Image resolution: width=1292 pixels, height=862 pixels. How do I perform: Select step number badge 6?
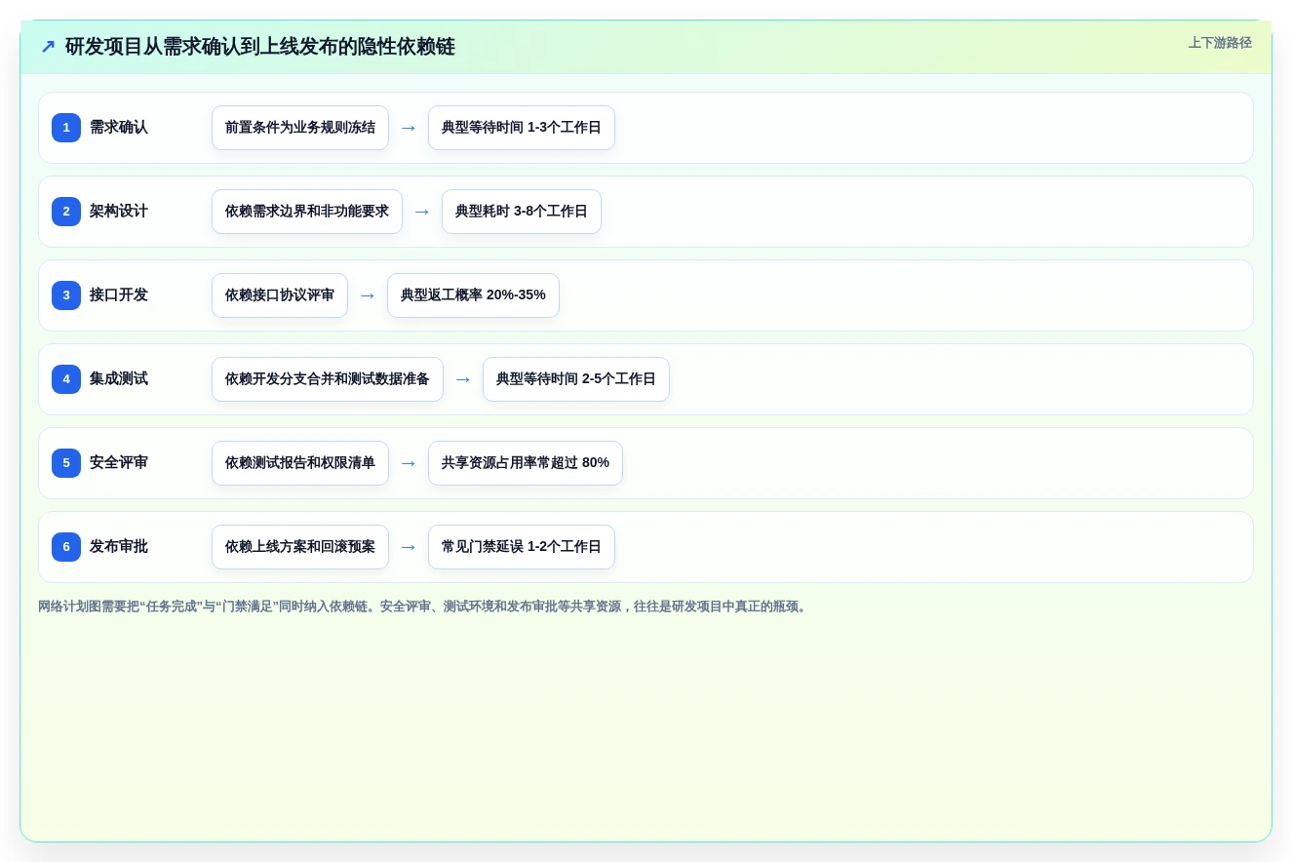coord(66,547)
